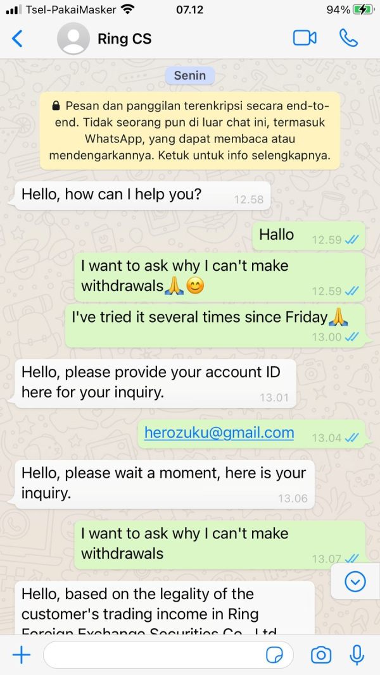Tap the microphone to record voice message
The height and width of the screenshot is (675, 380).
tap(357, 655)
